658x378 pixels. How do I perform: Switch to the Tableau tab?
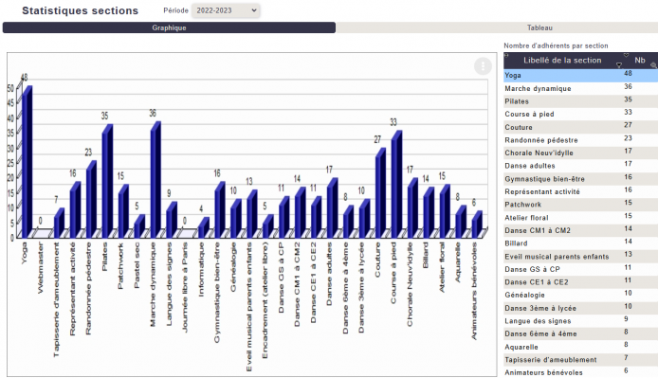pos(539,27)
